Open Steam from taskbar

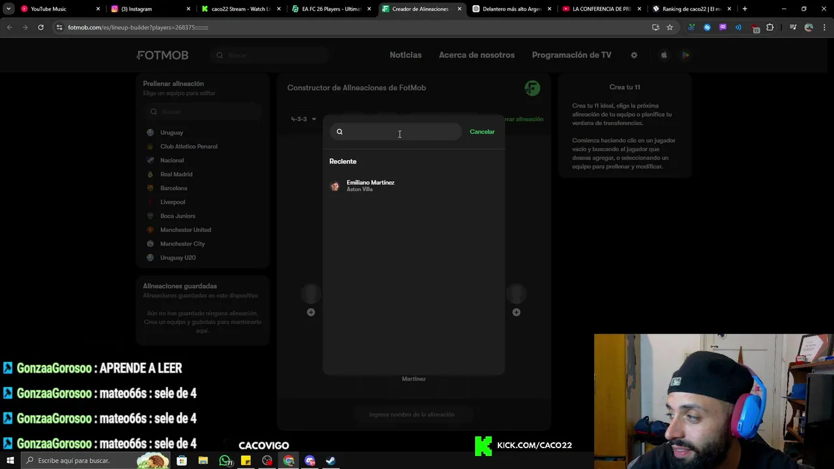pyautogui.click(x=331, y=461)
